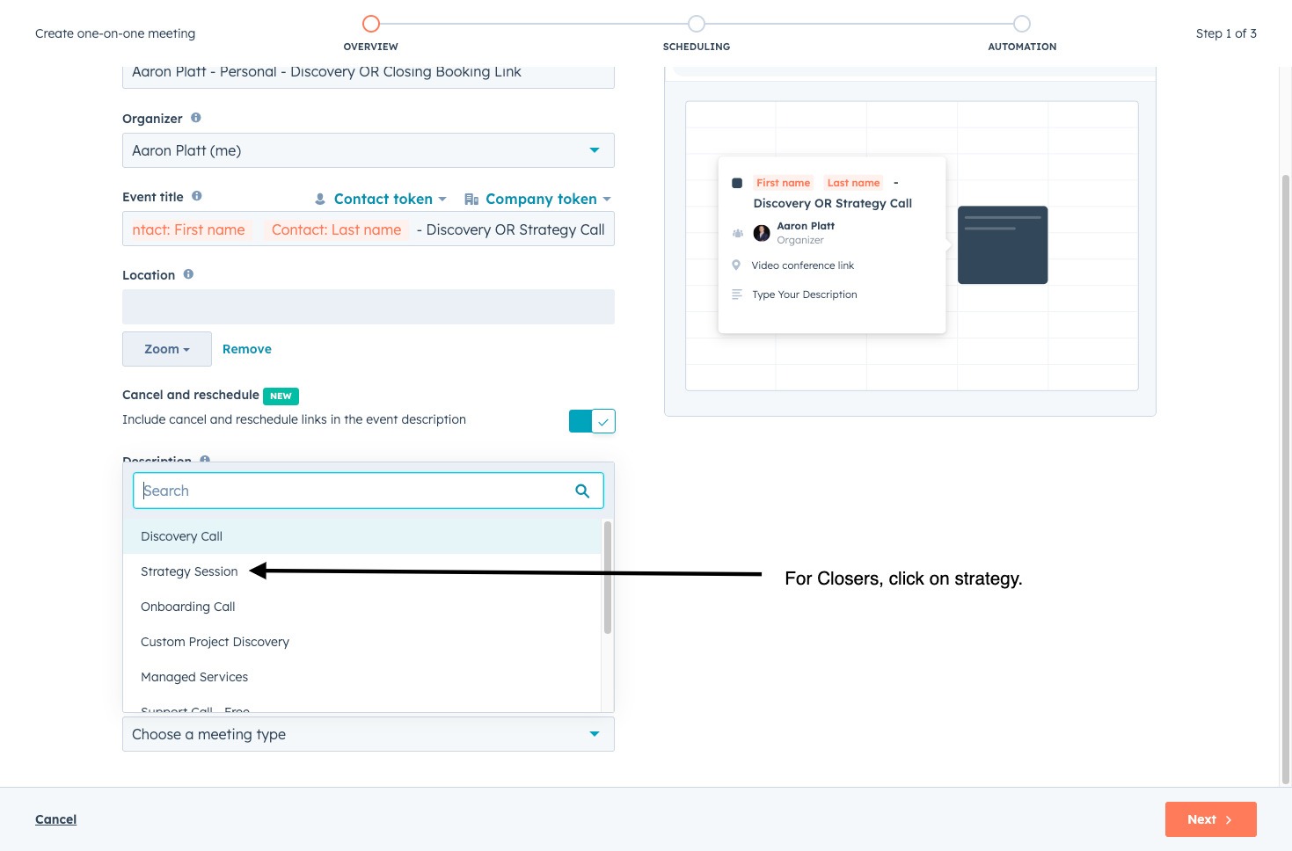Select Strategy Session option

point(362,571)
